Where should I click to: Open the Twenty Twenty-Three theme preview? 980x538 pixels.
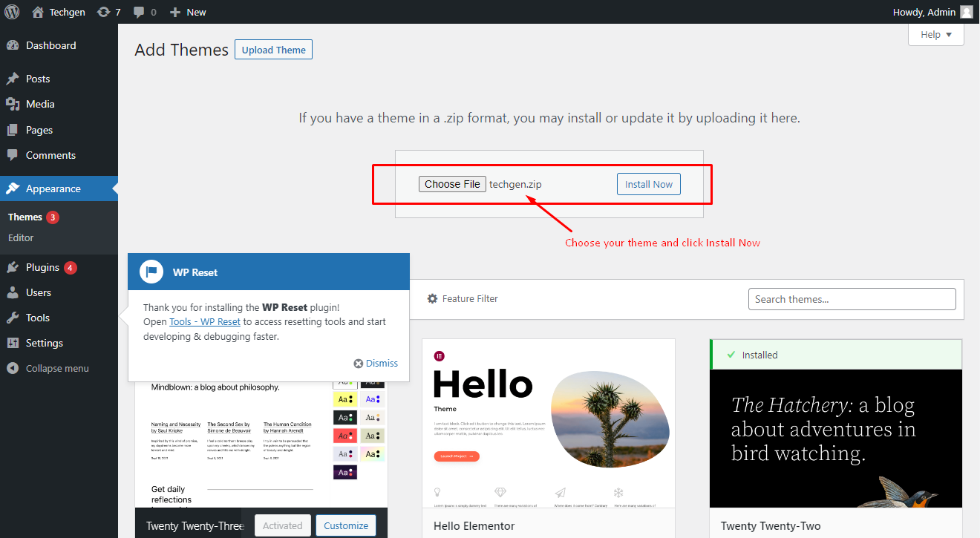pyautogui.click(x=261, y=445)
